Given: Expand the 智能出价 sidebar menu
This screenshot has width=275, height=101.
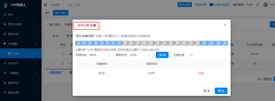Looking at the screenshot, I should tap(36, 34).
